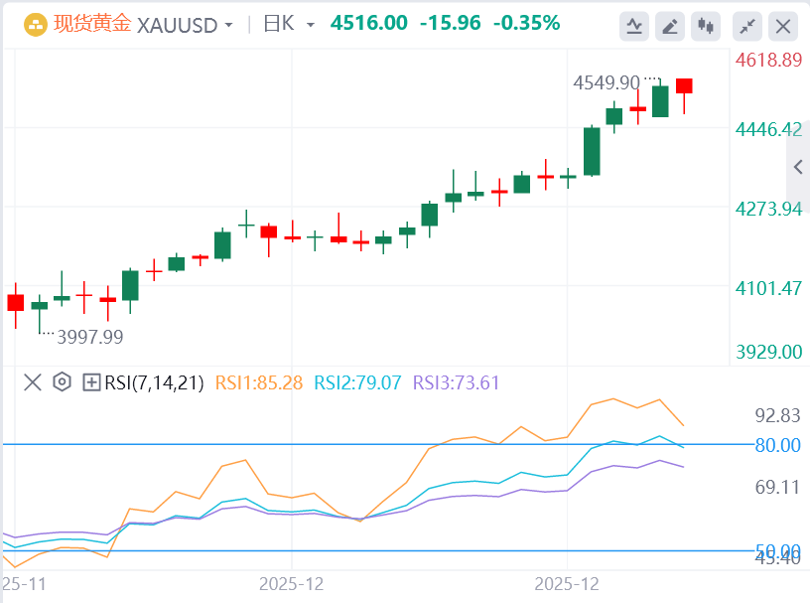Change the candlestick chart style

click(707, 25)
